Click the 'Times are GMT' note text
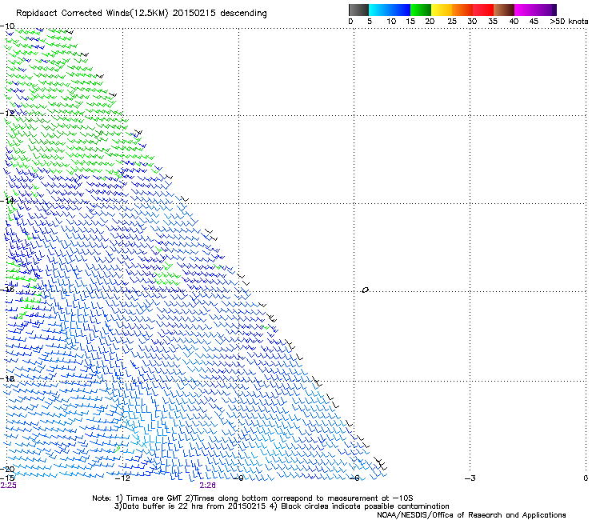 pos(158,498)
